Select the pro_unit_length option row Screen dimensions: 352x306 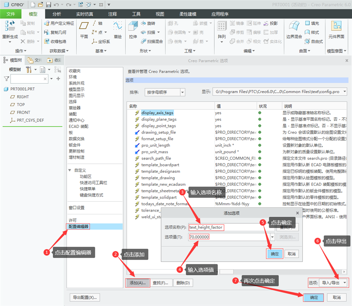[x=237, y=145]
